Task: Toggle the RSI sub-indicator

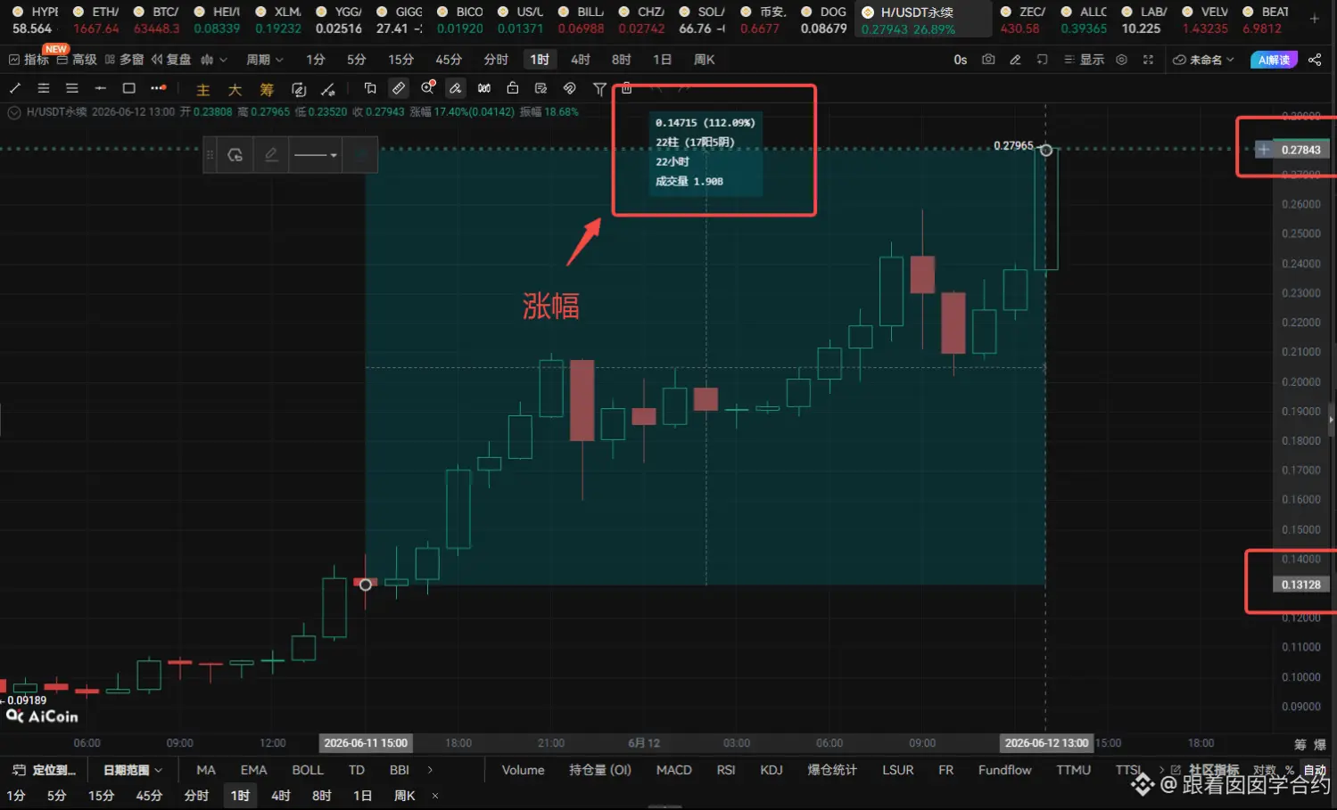Action: pyautogui.click(x=726, y=770)
